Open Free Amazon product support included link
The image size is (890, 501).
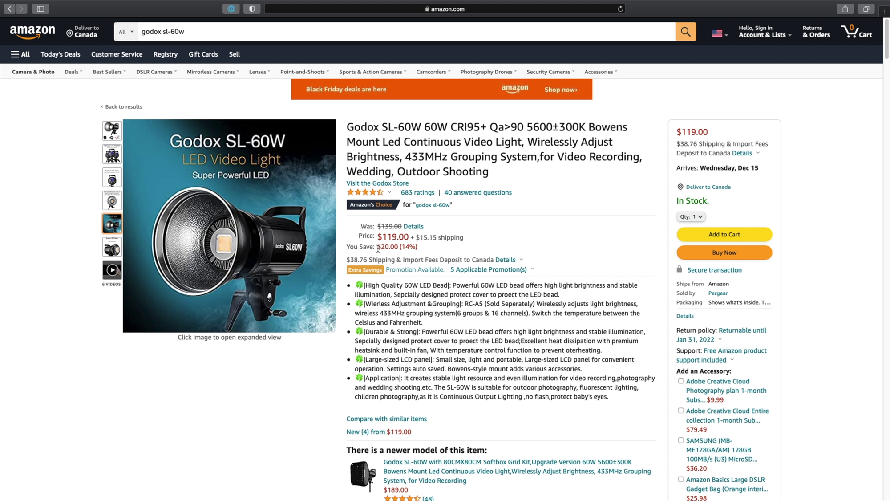722,355
